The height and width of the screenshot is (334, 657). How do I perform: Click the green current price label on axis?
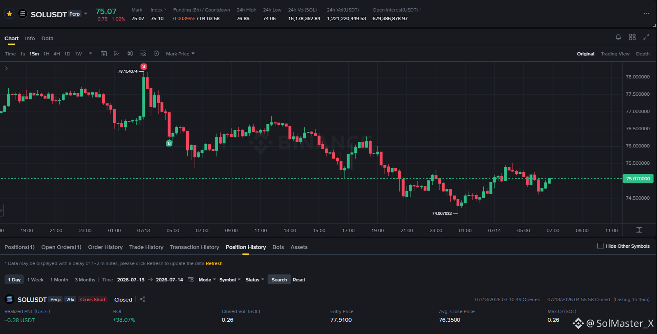638,179
